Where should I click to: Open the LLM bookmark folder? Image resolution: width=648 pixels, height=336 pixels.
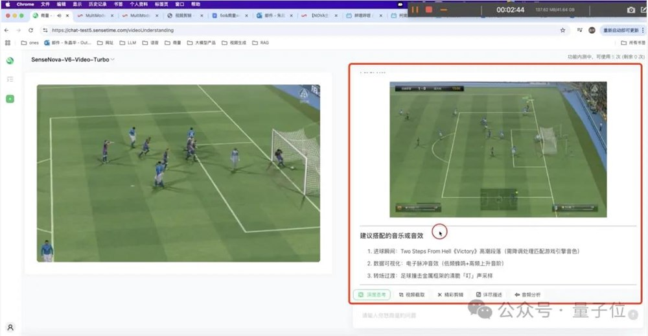128,43
